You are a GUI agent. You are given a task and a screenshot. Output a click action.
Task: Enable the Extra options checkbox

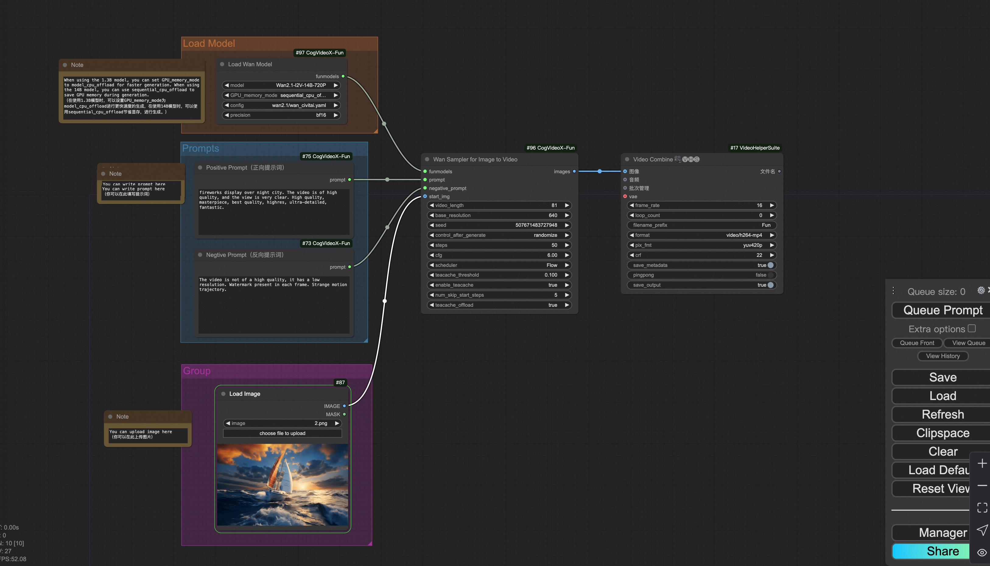pos(972,329)
